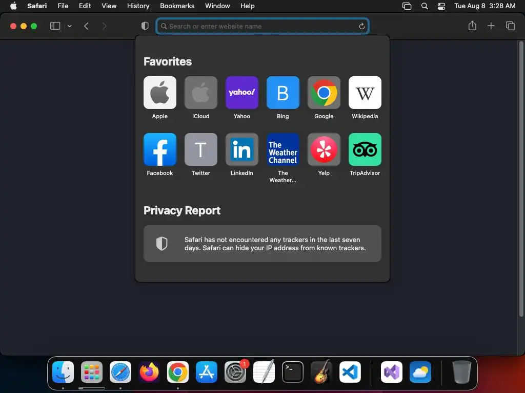Open the App Store from the Dock
The height and width of the screenshot is (393, 525).
point(207,372)
